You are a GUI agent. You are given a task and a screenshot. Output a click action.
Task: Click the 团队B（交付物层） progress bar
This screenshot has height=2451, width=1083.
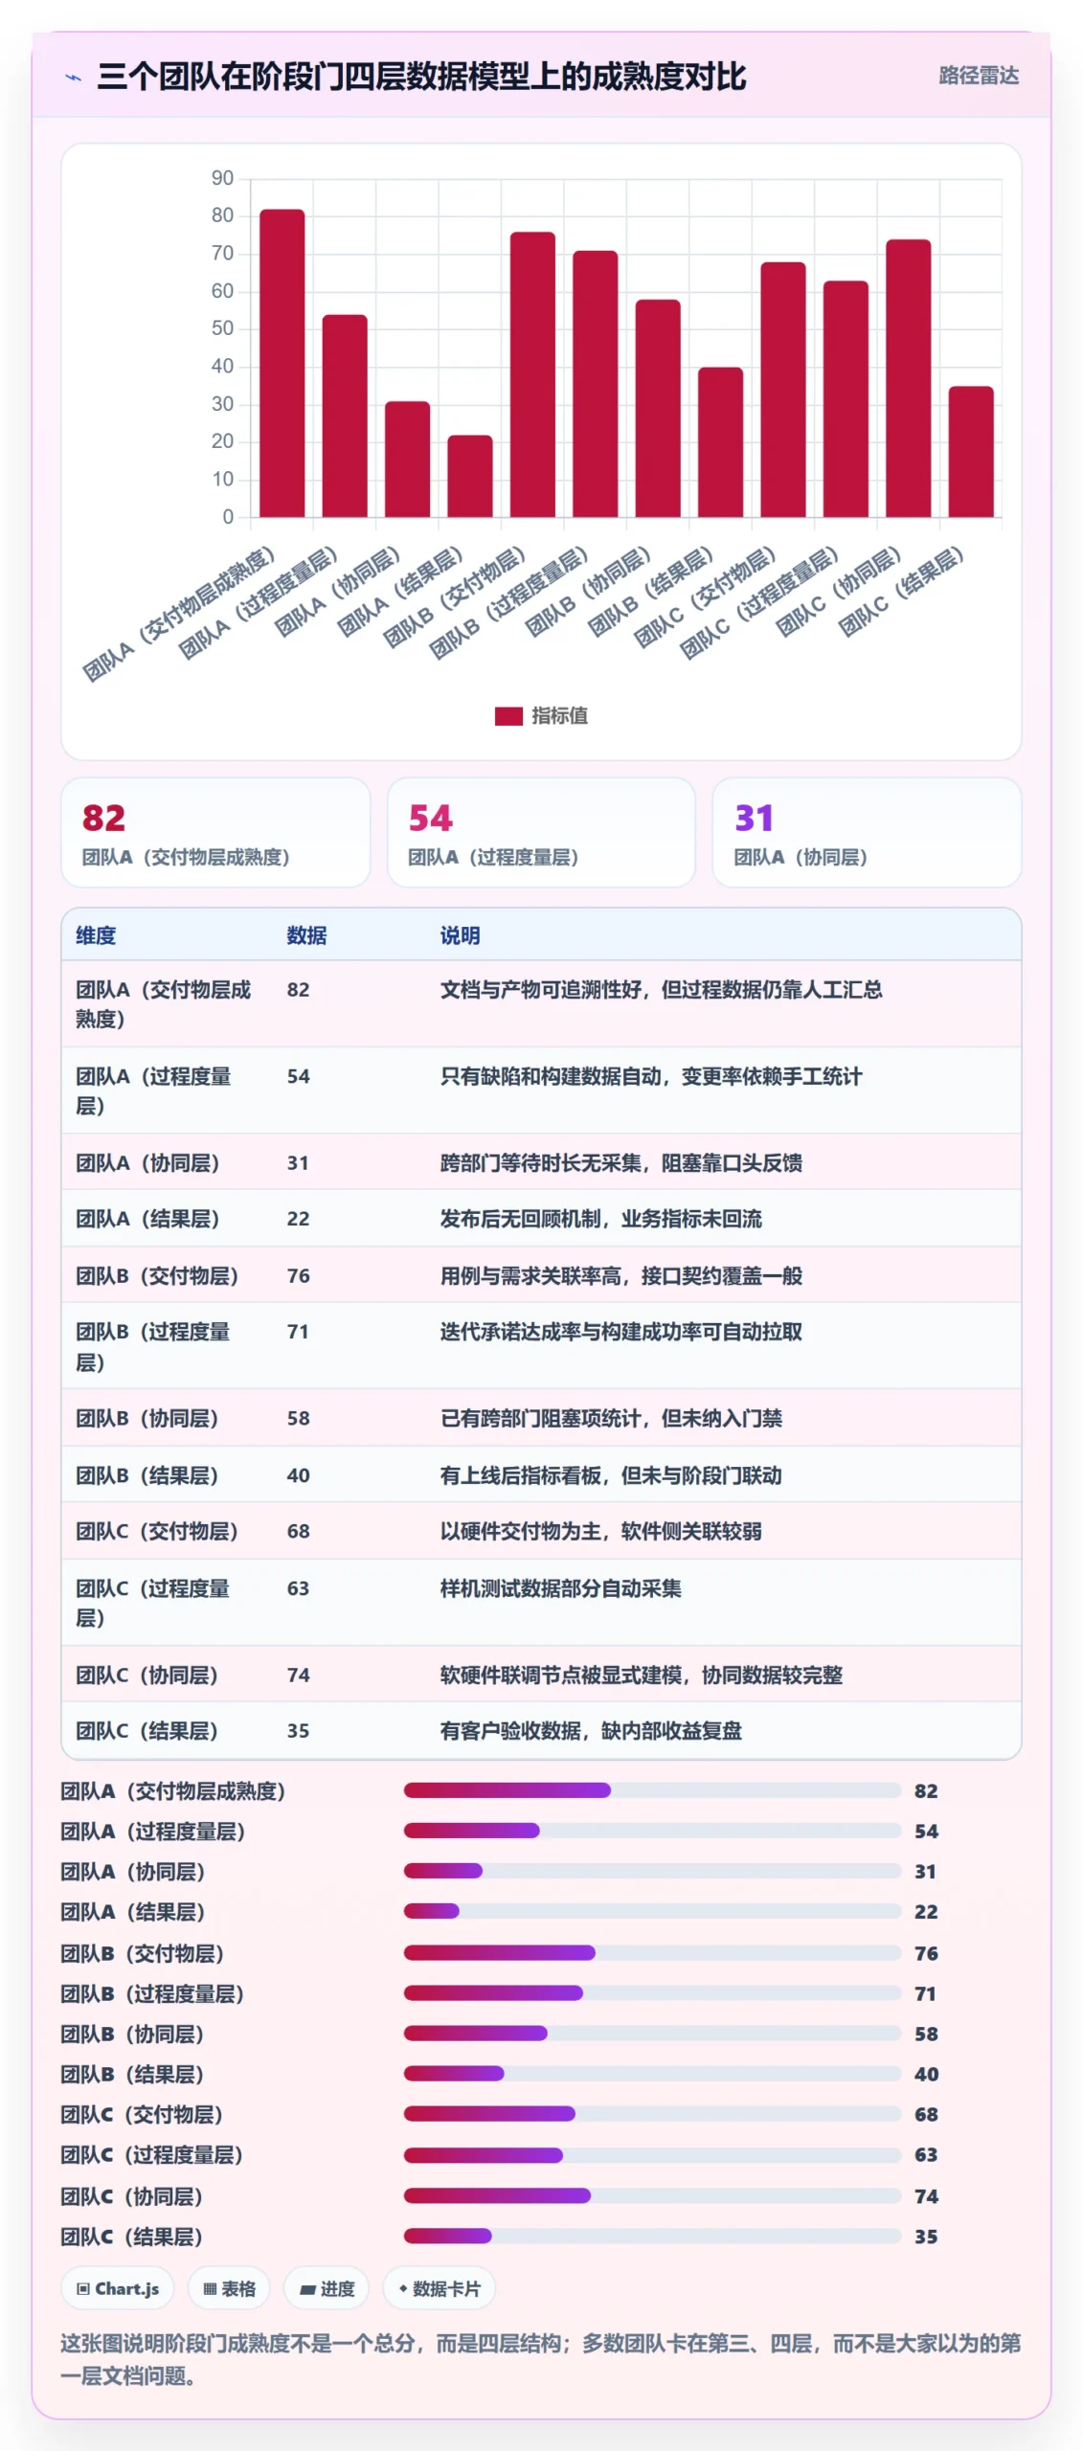click(652, 1952)
